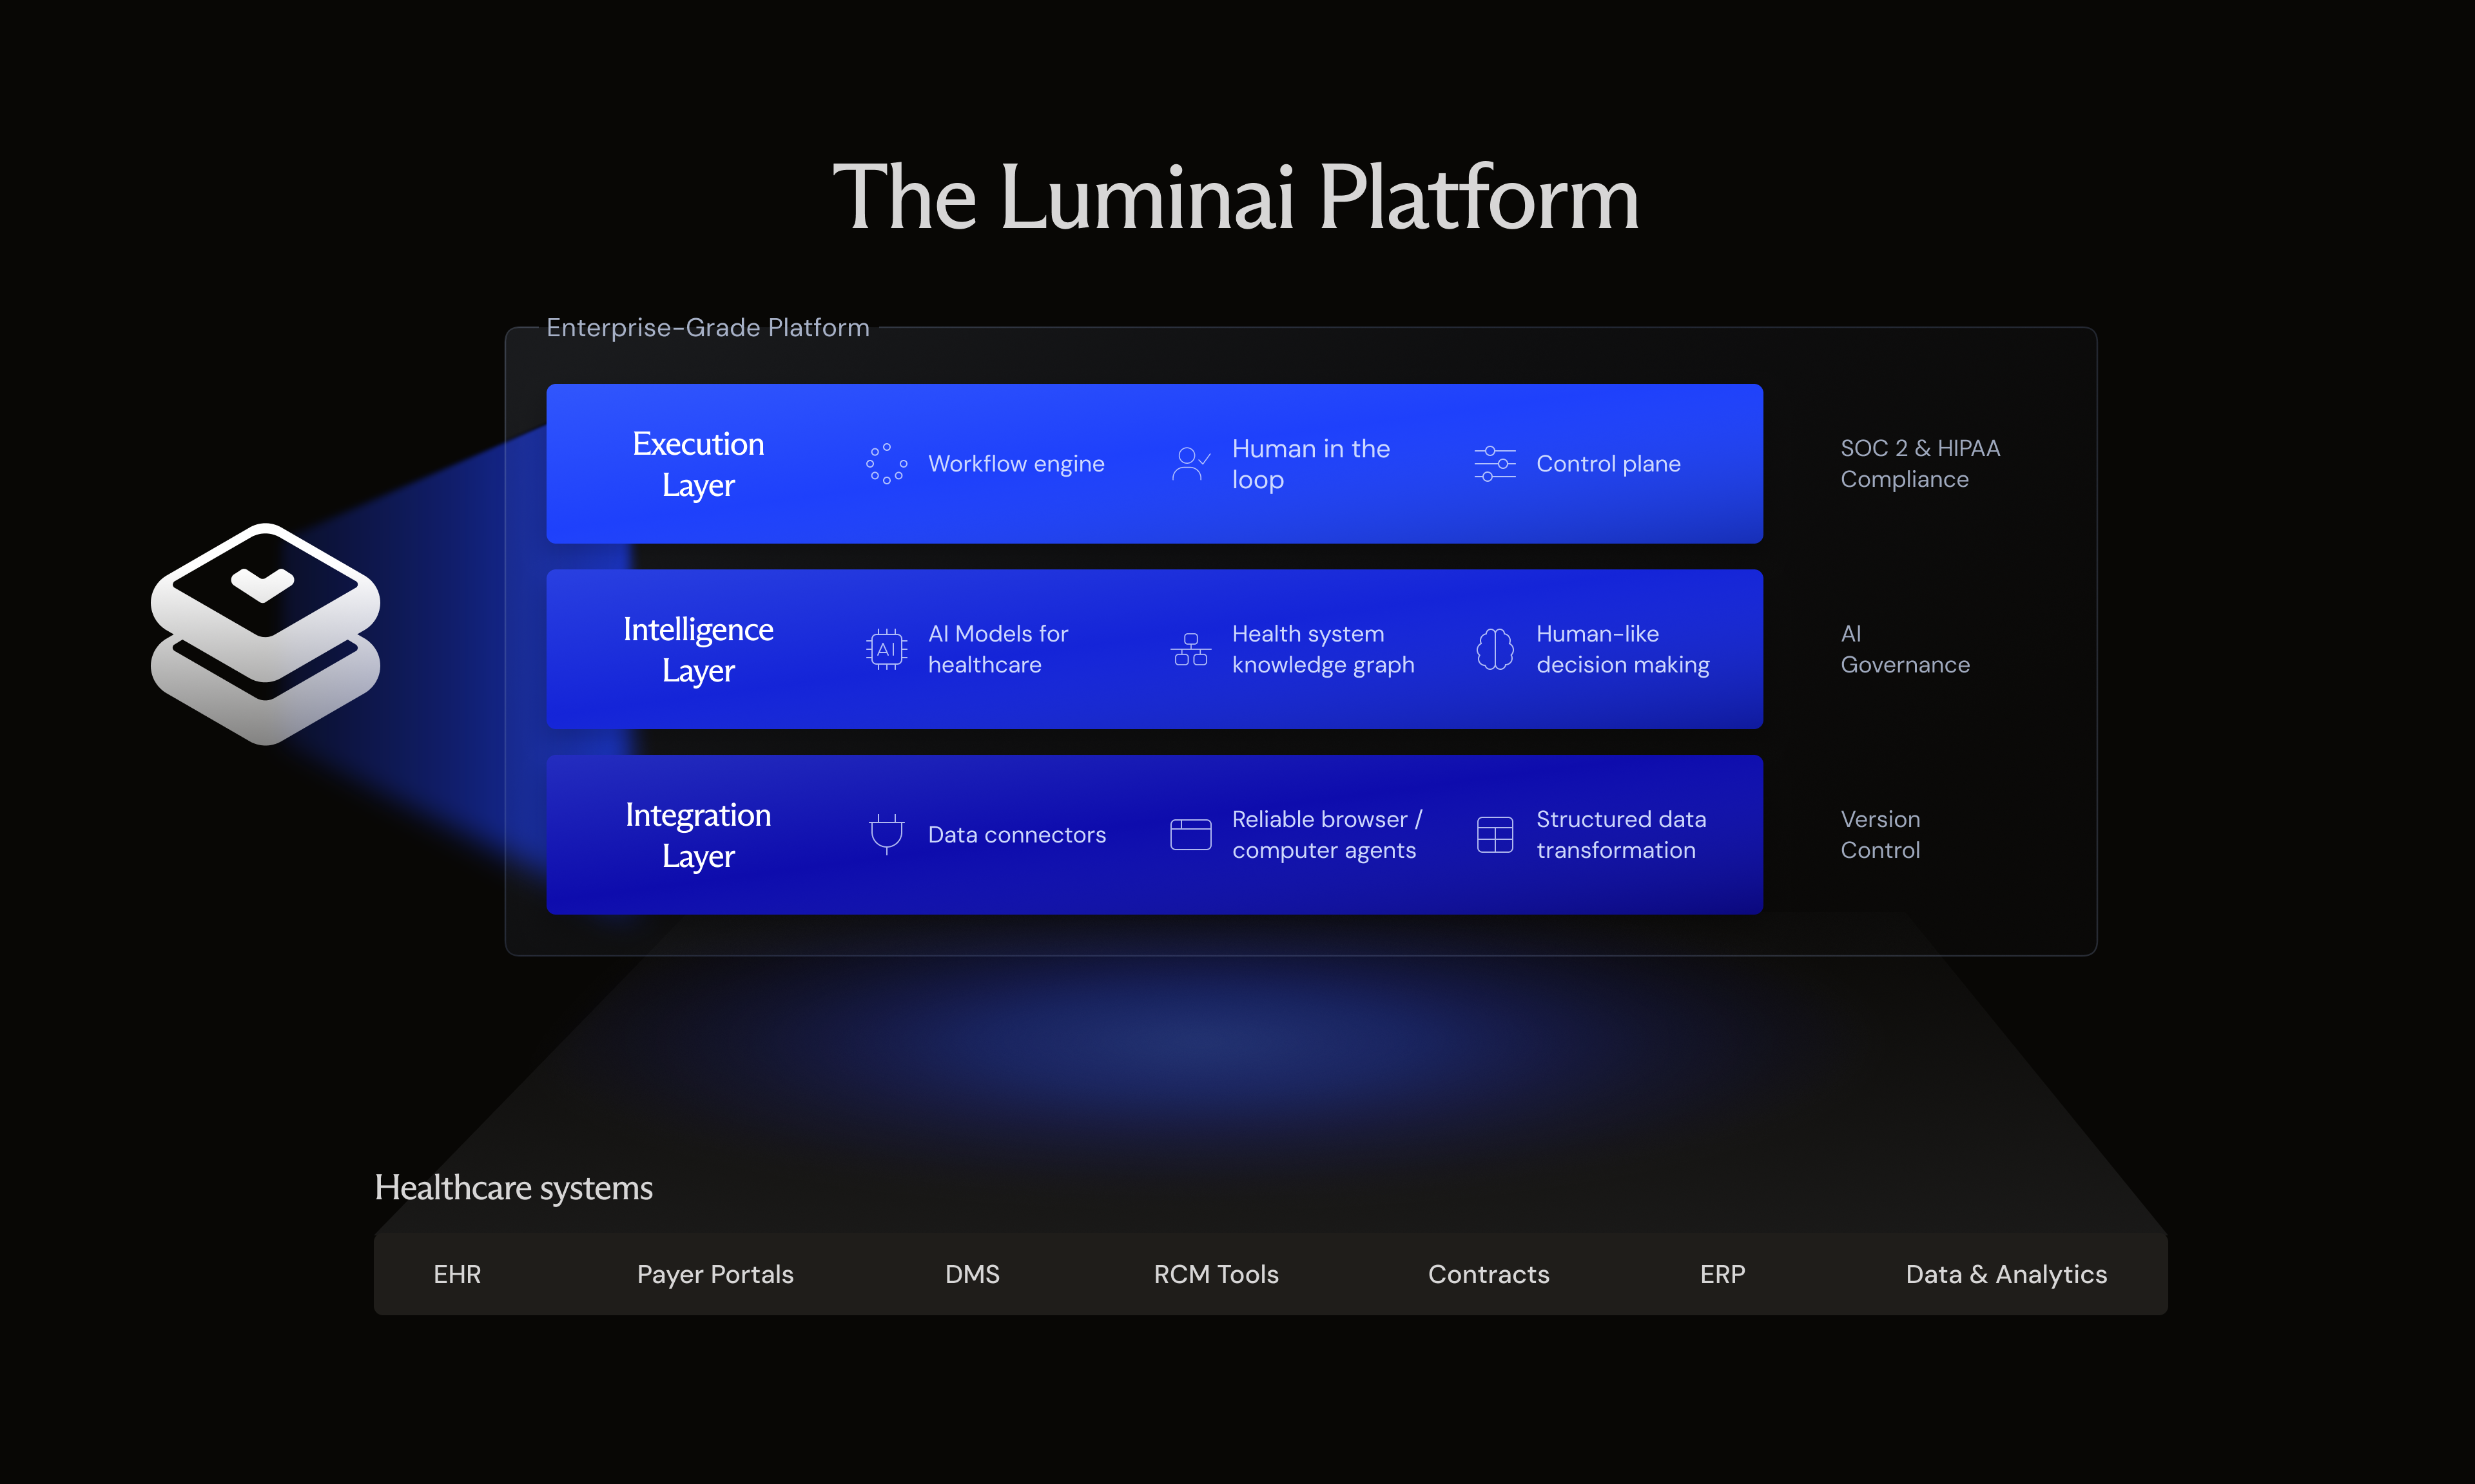The image size is (2475, 1484).
Task: Click the "Reliable browser / computer agents" label
Action: [x=1326, y=835]
